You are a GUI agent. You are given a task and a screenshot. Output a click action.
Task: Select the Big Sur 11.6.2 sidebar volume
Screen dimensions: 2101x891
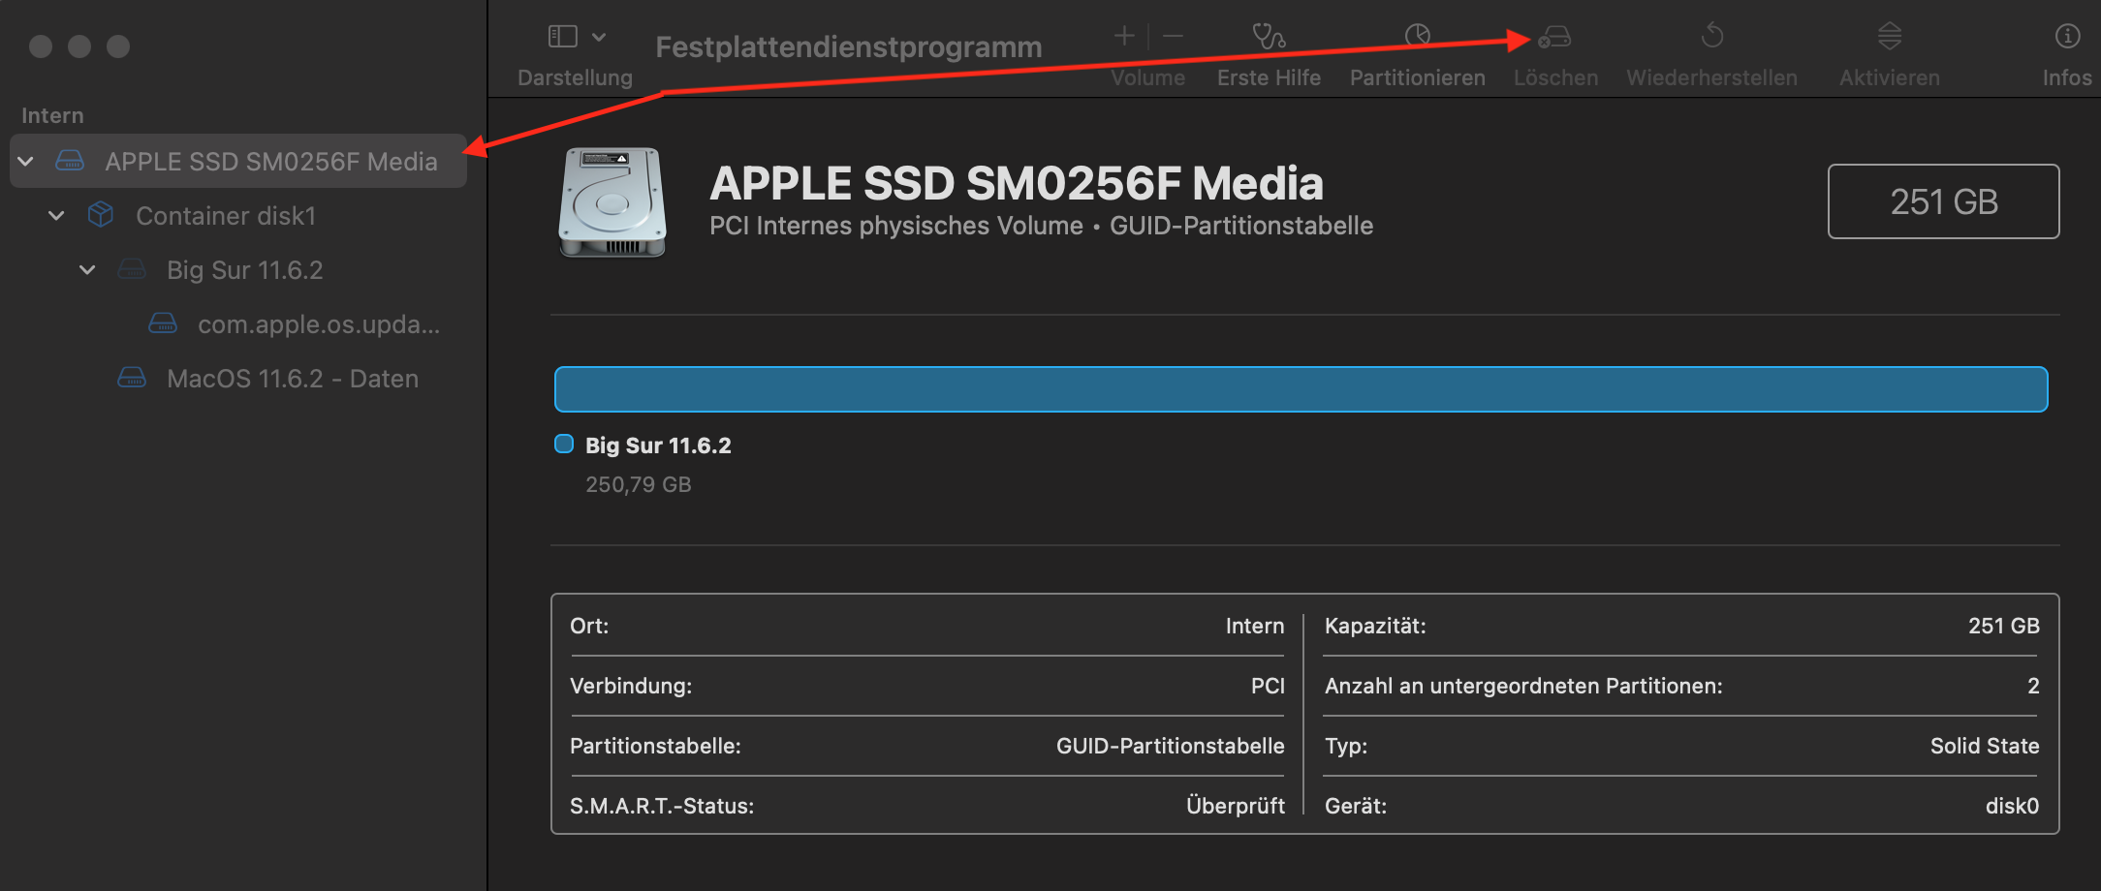[x=244, y=269]
